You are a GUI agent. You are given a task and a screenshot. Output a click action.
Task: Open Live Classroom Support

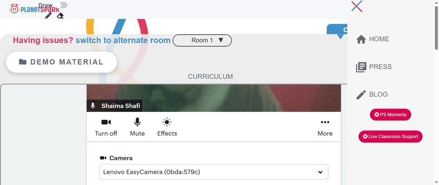(390, 137)
